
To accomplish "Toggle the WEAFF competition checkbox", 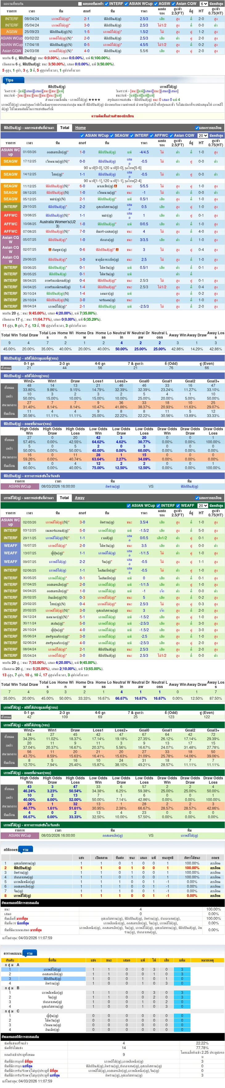I will [x=178, y=506].
